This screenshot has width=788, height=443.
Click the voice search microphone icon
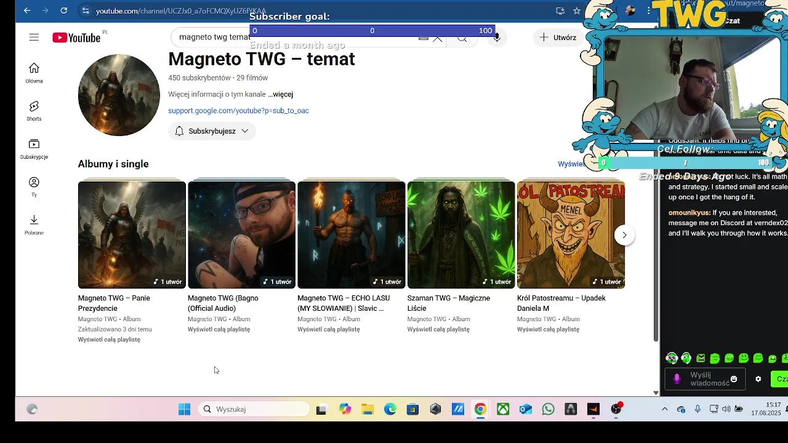(x=497, y=38)
